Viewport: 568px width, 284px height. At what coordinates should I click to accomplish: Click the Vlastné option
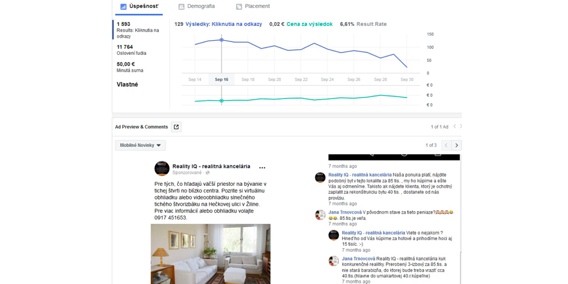pos(128,85)
